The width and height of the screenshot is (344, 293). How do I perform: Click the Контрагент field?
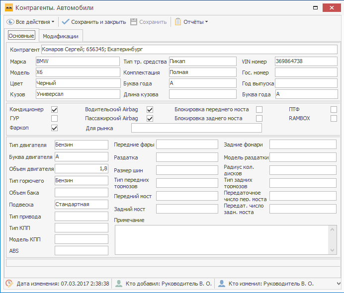[x=189, y=50]
